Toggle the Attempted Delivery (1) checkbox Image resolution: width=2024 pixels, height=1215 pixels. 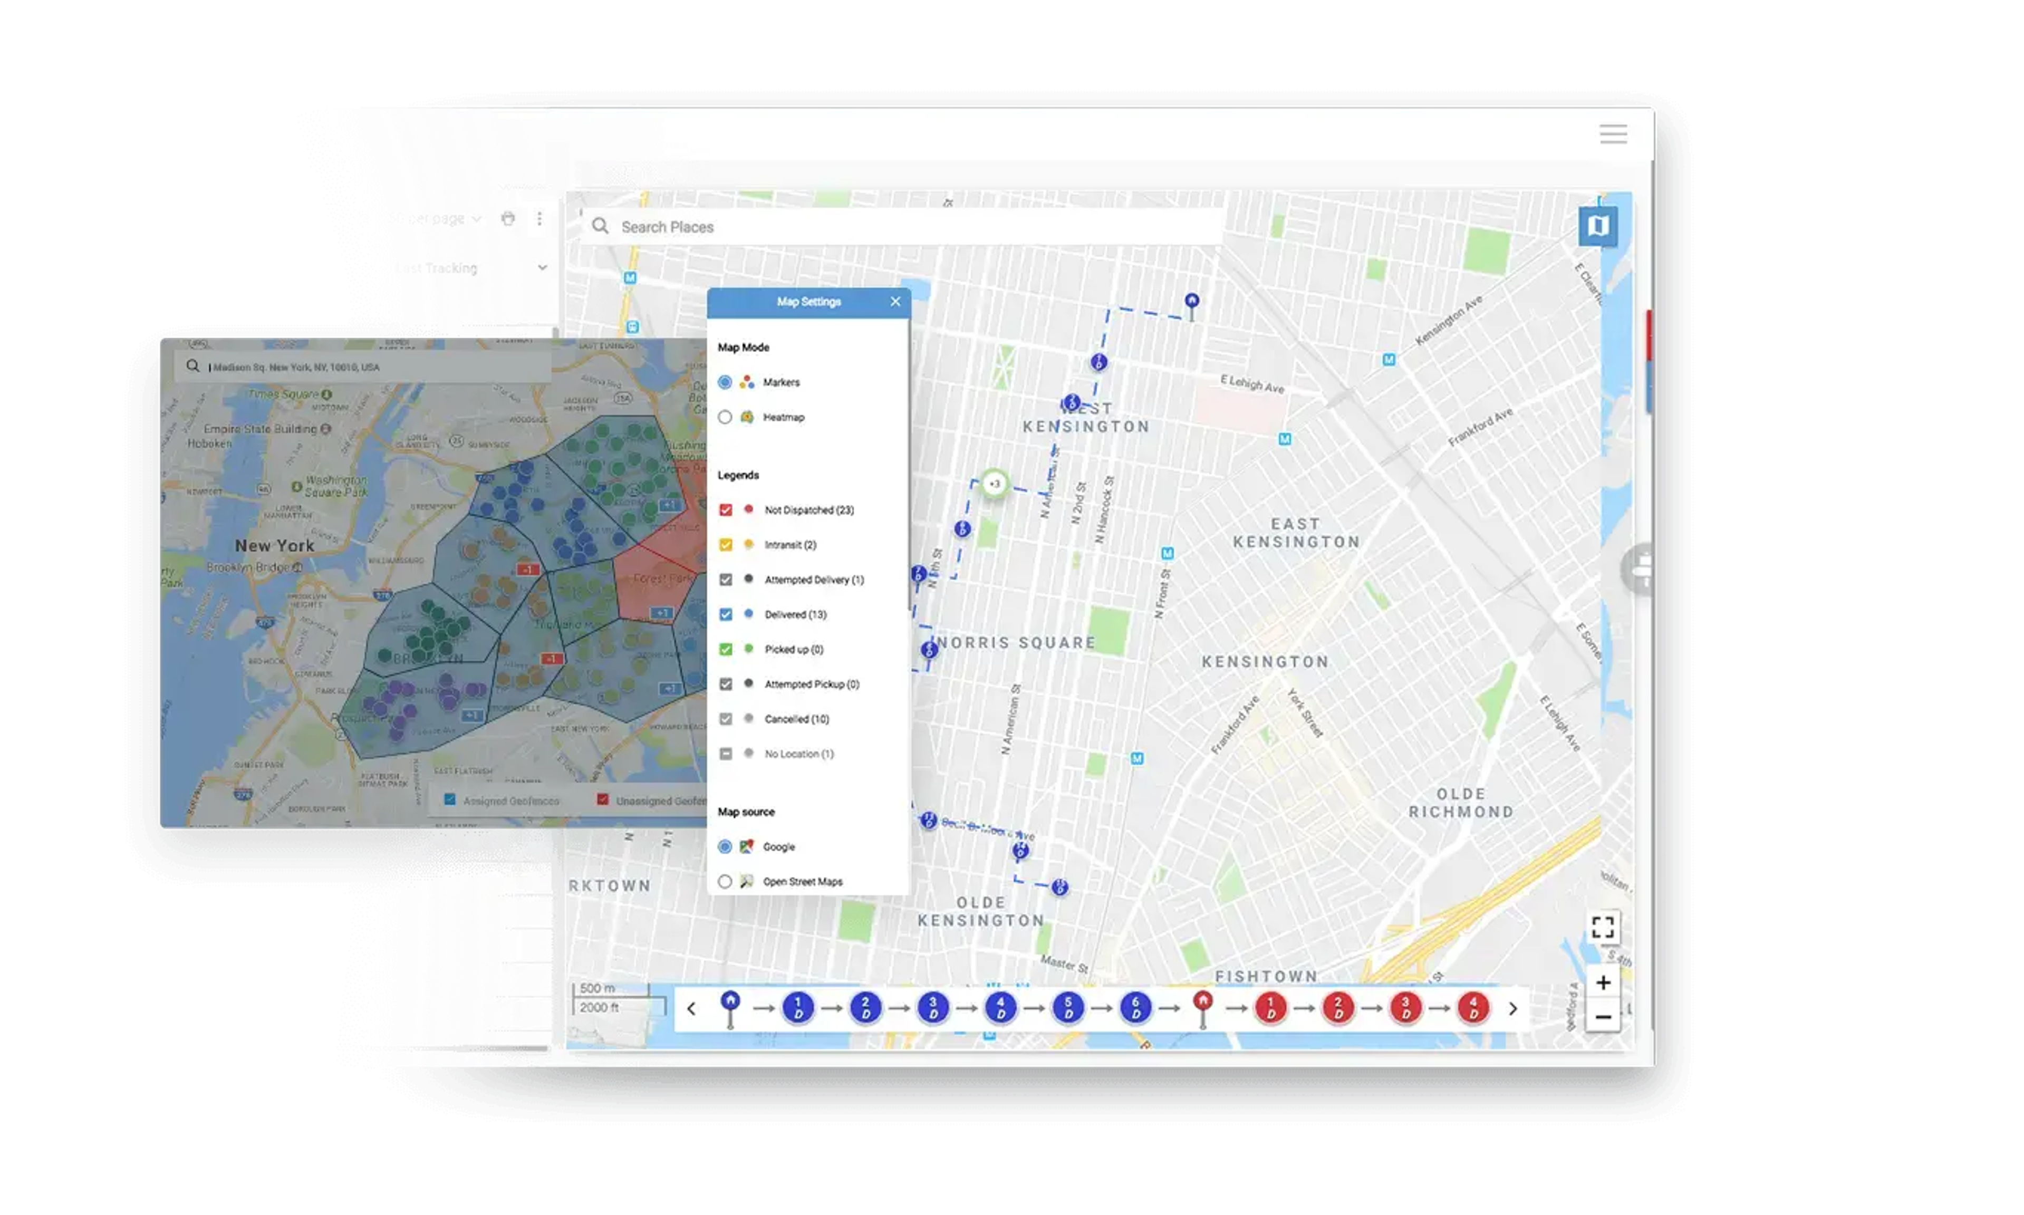(726, 579)
